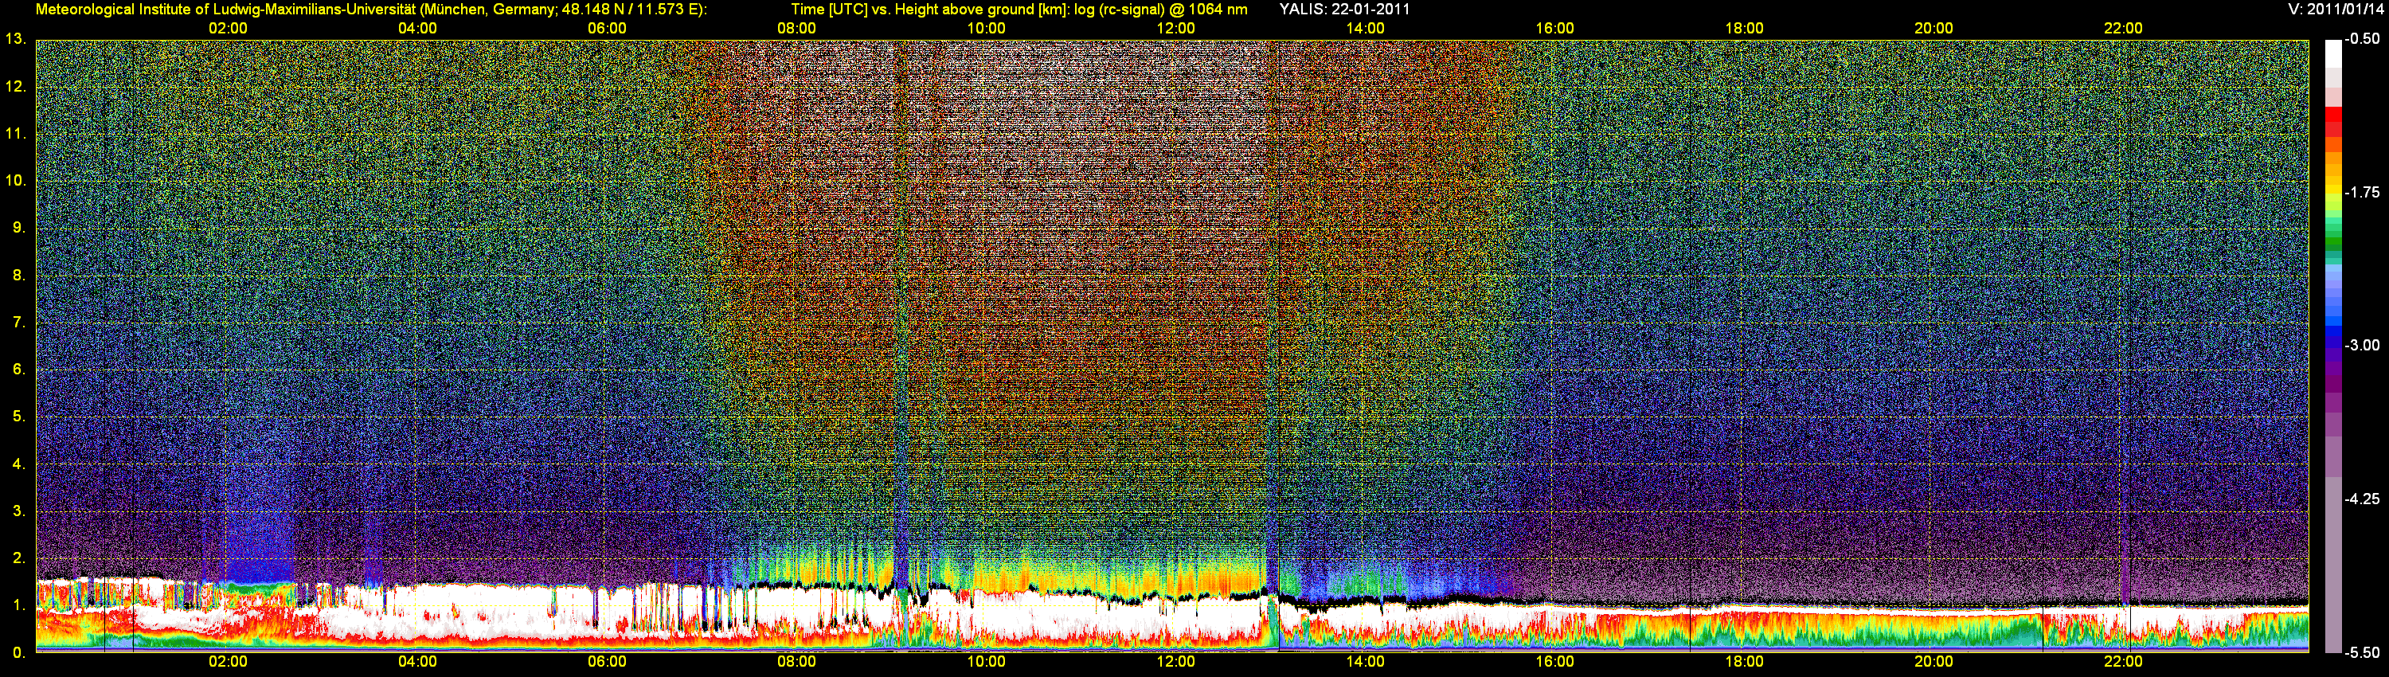Click the 13. km height axis label

tap(15, 39)
